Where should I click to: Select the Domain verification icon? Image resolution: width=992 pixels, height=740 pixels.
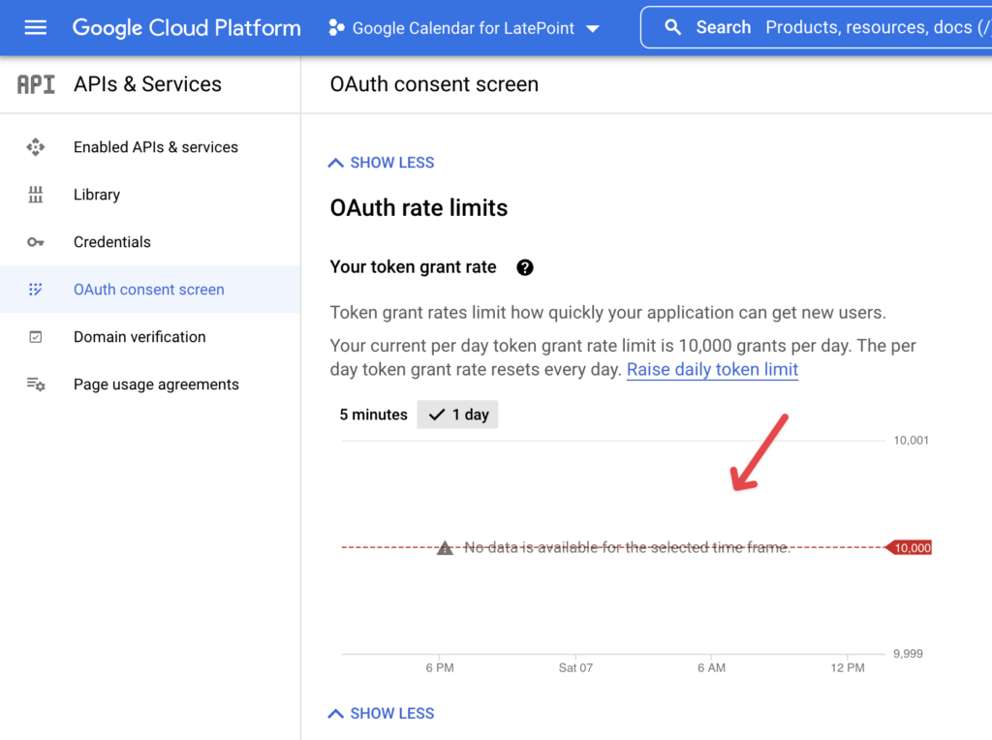tap(36, 337)
